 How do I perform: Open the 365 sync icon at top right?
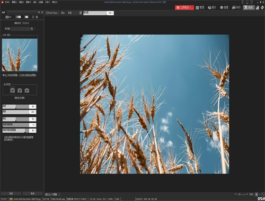pyautogui.click(x=262, y=7)
